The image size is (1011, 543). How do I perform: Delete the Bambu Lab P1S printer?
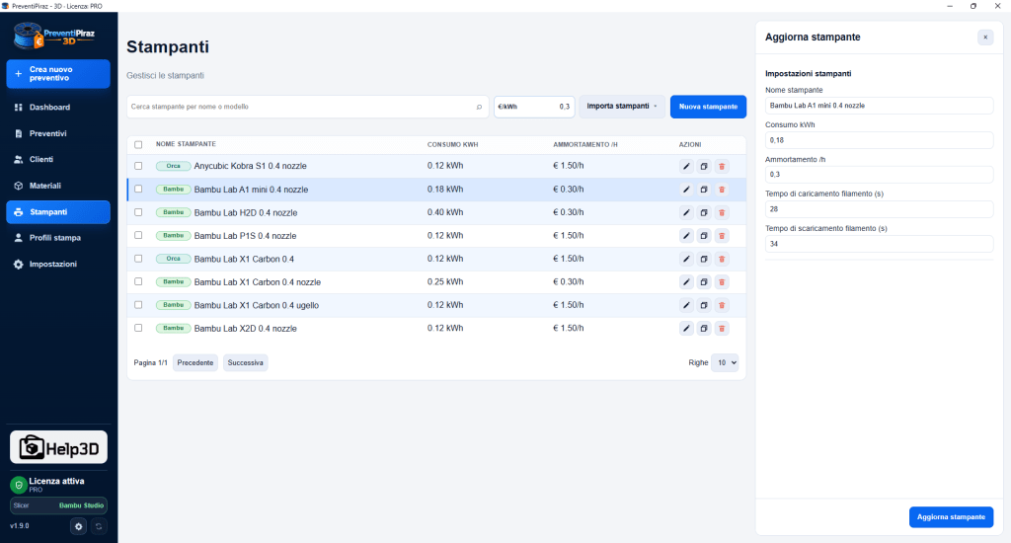point(722,236)
